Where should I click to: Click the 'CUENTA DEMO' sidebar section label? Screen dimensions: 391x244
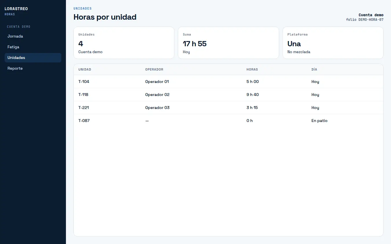(x=19, y=27)
